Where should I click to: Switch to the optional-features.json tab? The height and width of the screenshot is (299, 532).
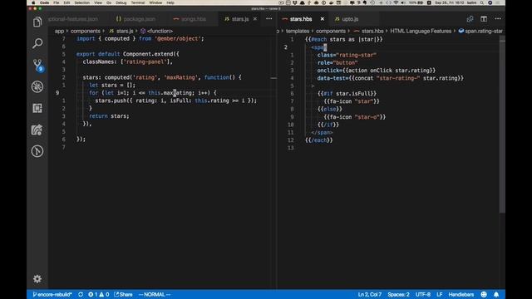pos(73,19)
